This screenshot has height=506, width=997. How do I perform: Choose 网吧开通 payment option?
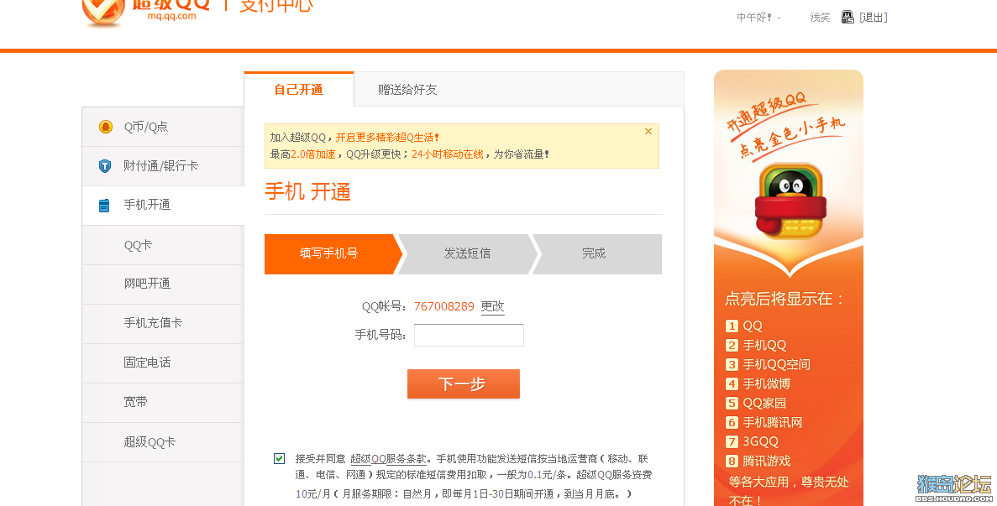[163, 284]
